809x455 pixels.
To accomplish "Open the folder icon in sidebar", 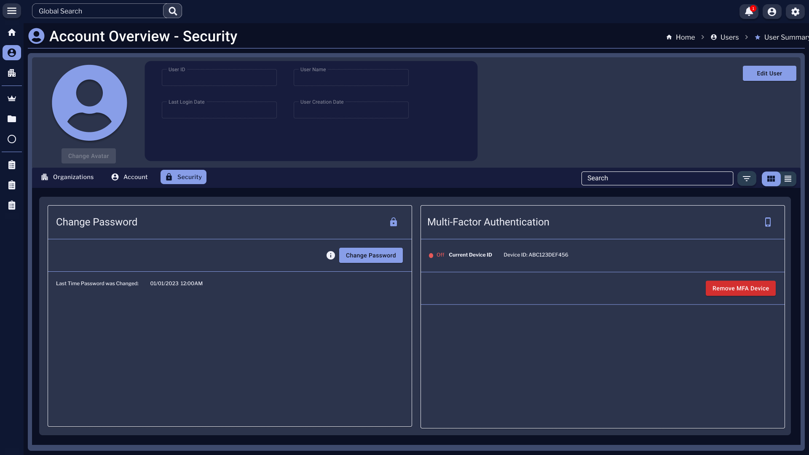I will pos(12,119).
